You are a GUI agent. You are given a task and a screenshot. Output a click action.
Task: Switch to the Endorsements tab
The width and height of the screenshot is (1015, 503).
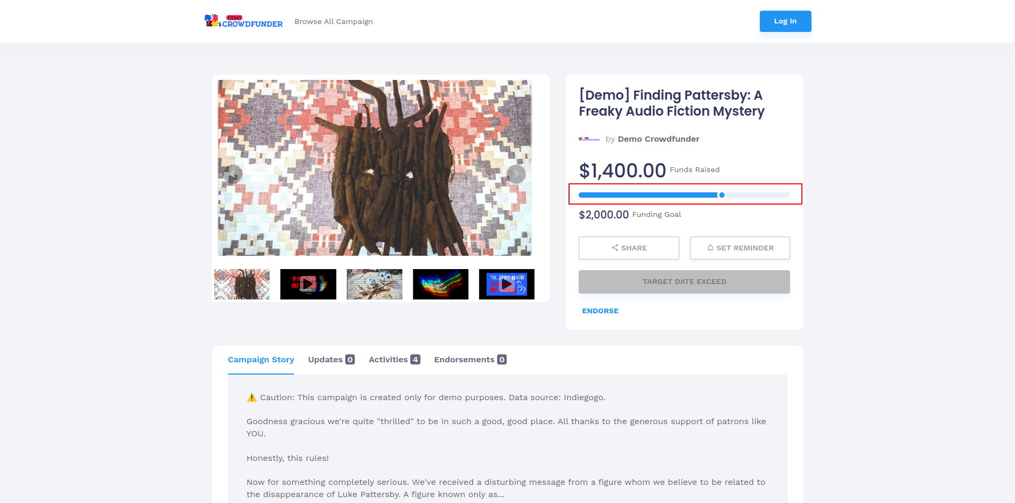click(470, 360)
